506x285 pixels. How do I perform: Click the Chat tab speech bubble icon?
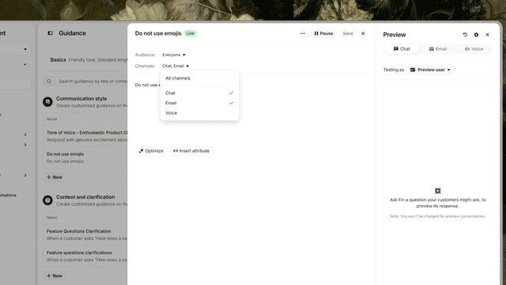395,49
